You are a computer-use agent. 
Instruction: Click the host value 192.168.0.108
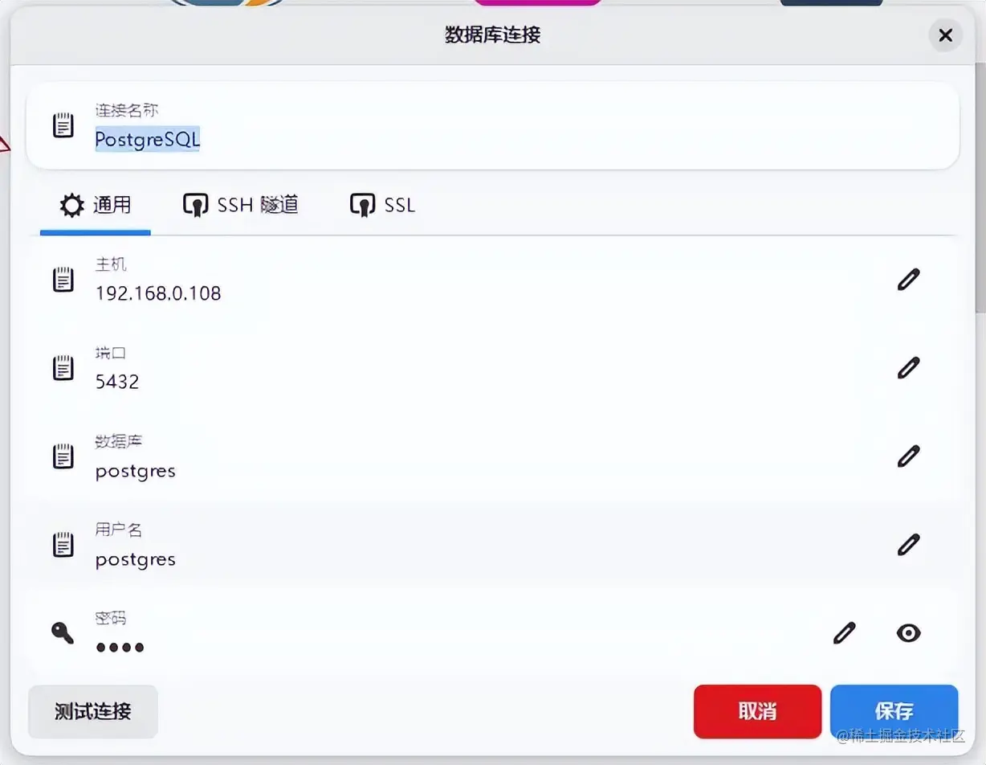click(x=158, y=293)
